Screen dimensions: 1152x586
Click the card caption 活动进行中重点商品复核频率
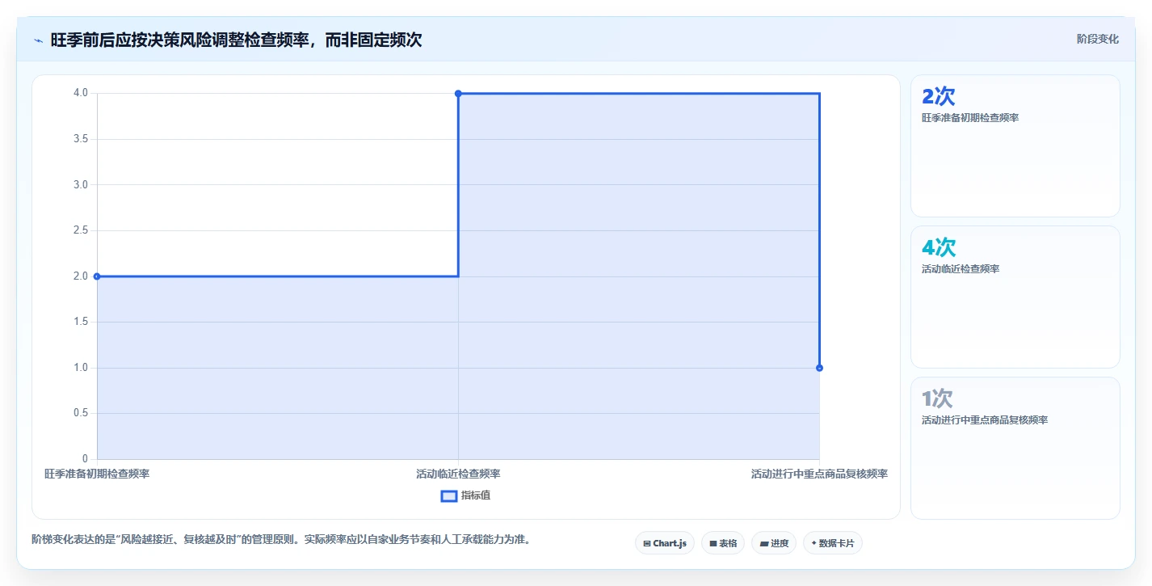(985, 420)
